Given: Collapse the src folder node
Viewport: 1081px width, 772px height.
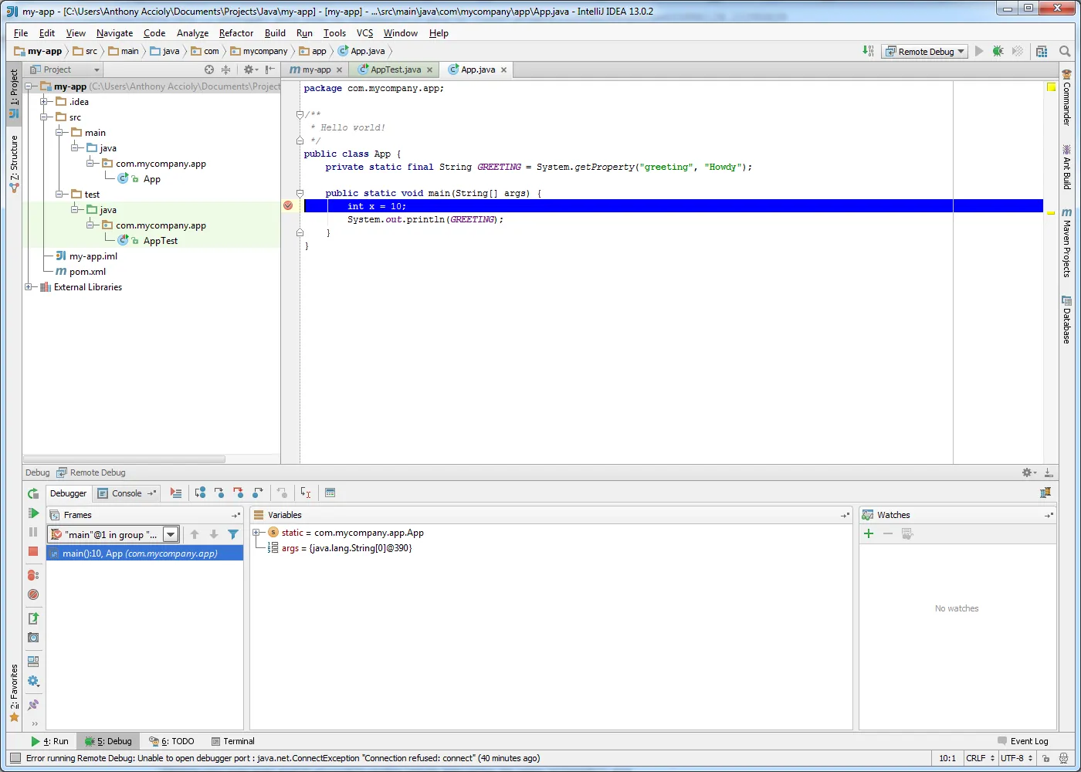Looking at the screenshot, I should 44,117.
